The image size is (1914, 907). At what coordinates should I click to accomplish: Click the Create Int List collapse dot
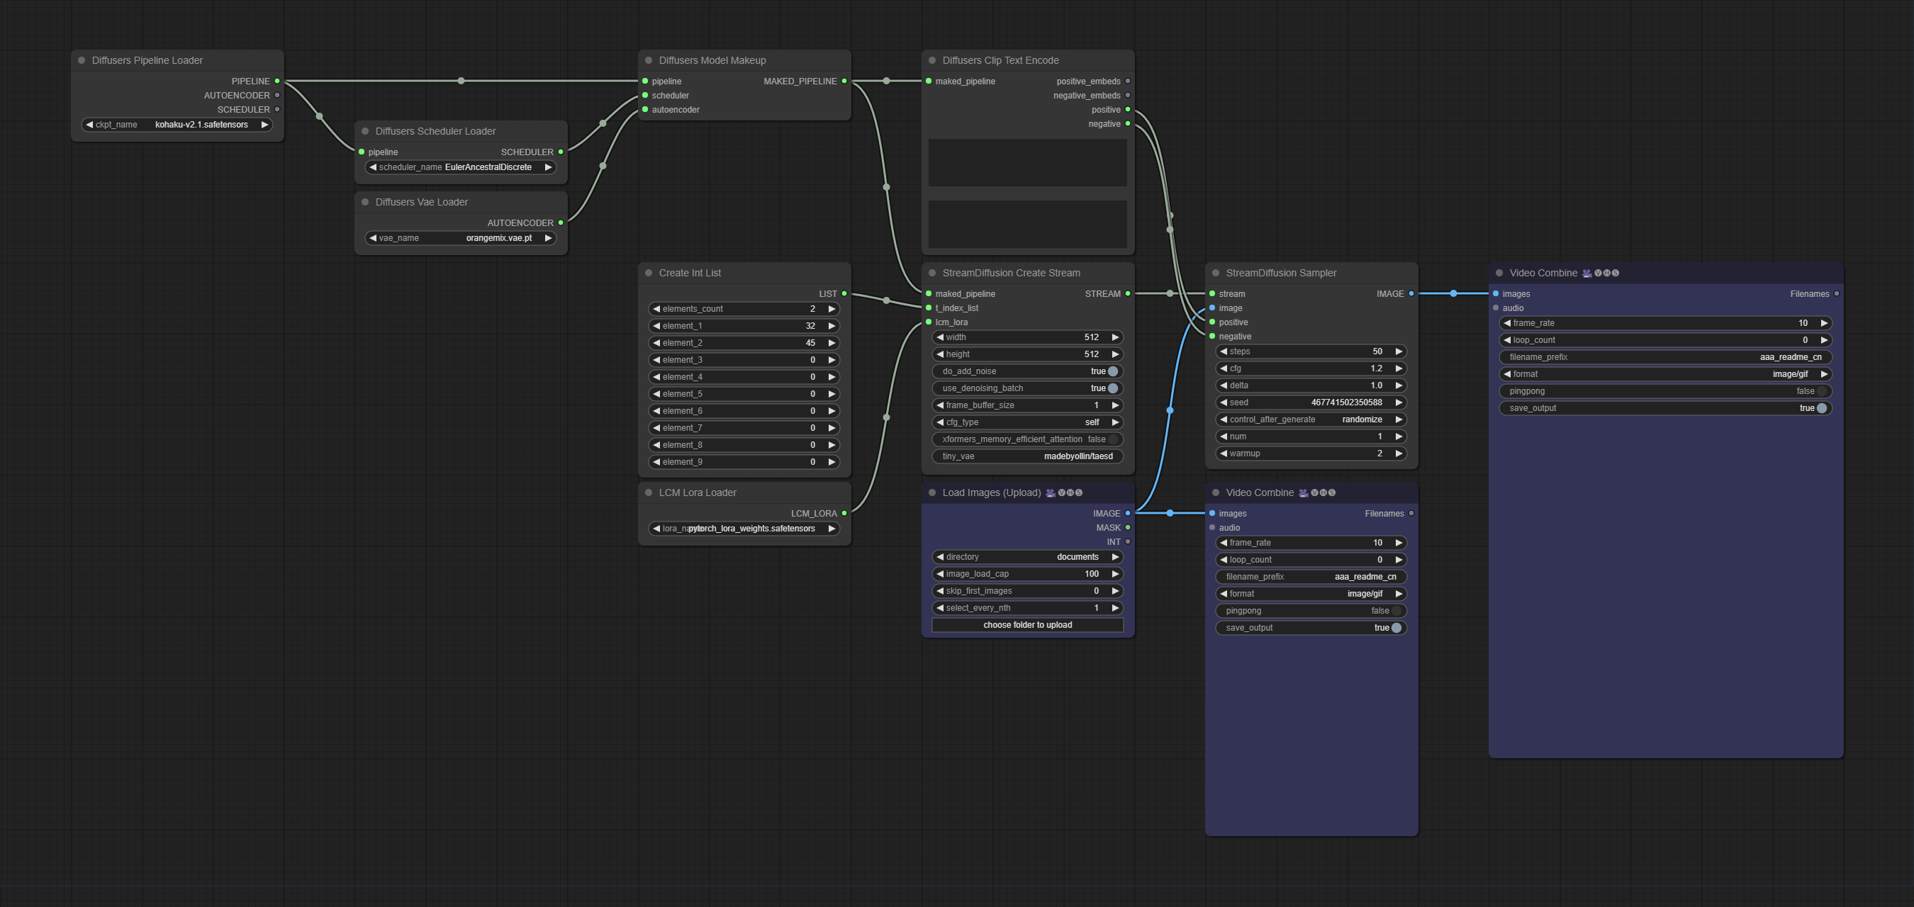(649, 273)
